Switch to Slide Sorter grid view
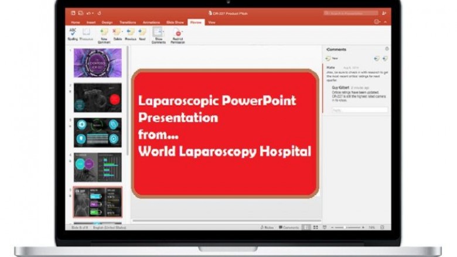This screenshot has height=257, width=457. pos(316,227)
